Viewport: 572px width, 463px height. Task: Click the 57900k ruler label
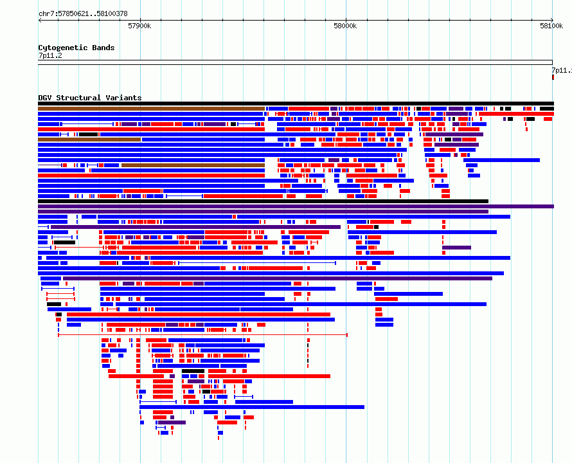139,26
